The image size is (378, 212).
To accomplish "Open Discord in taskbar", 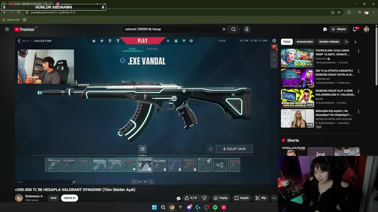I will pos(189,207).
